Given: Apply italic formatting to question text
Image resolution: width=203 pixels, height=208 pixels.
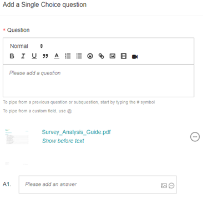Looking at the screenshot, I should (23, 56).
